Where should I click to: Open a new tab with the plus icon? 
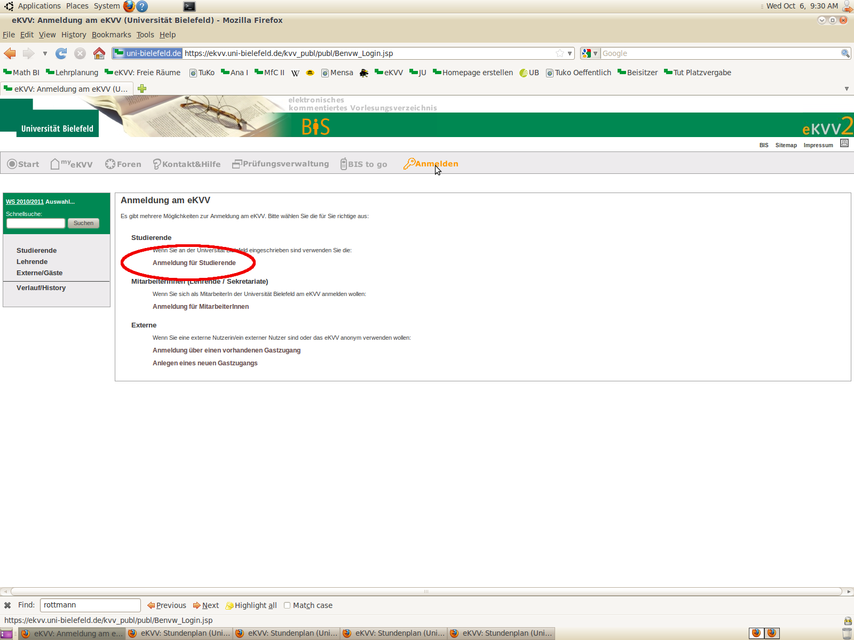click(142, 89)
